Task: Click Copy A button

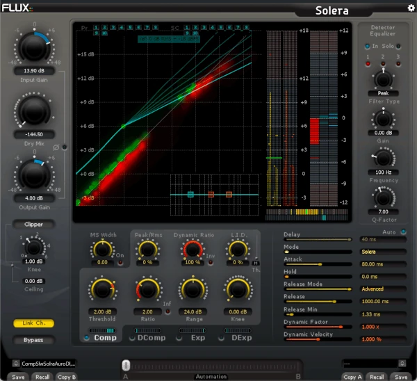Action: pyautogui.click(x=352, y=377)
